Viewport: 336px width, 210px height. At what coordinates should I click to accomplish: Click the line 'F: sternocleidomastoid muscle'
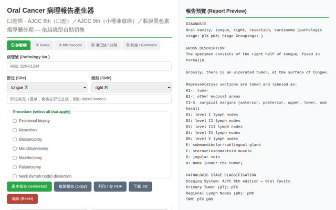pyautogui.click(x=218, y=151)
